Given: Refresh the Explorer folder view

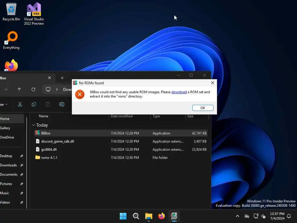Looking at the screenshot, I should tap(33, 89).
